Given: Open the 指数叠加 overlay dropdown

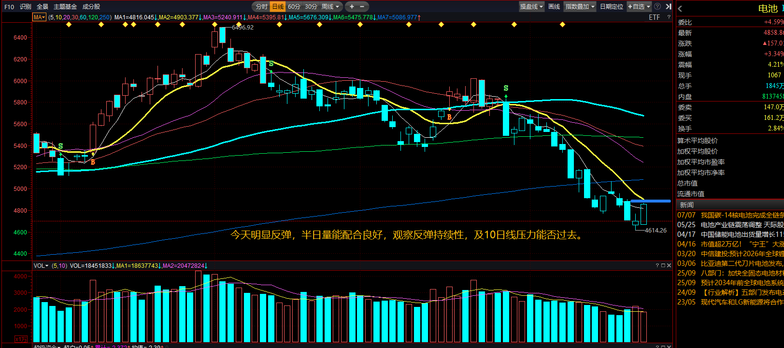Looking at the screenshot, I should pos(580,6).
